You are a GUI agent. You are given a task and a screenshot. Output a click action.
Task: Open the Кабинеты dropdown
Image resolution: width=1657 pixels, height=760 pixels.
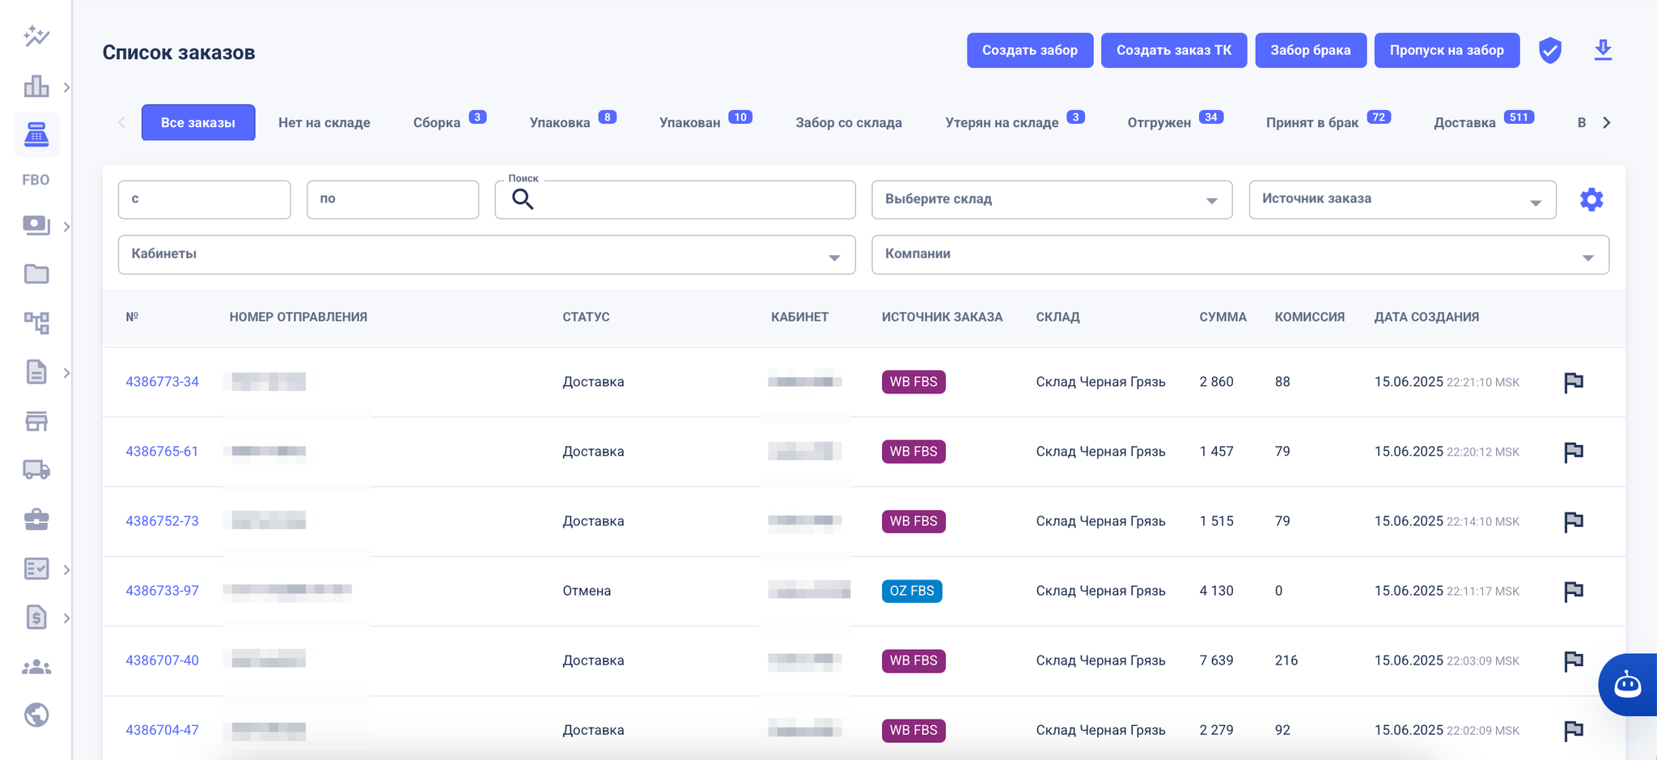click(x=486, y=255)
